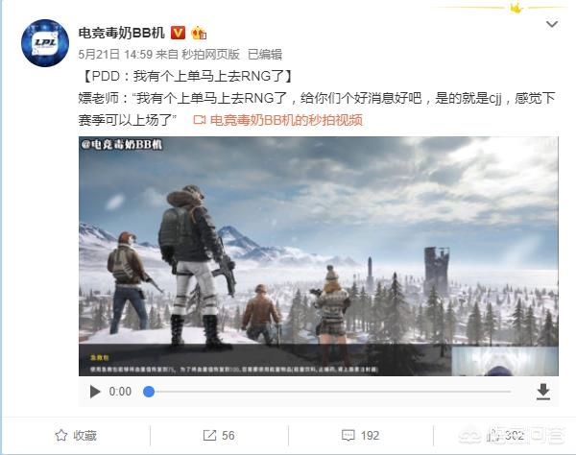Click the orange V verified badge

coord(178,33)
